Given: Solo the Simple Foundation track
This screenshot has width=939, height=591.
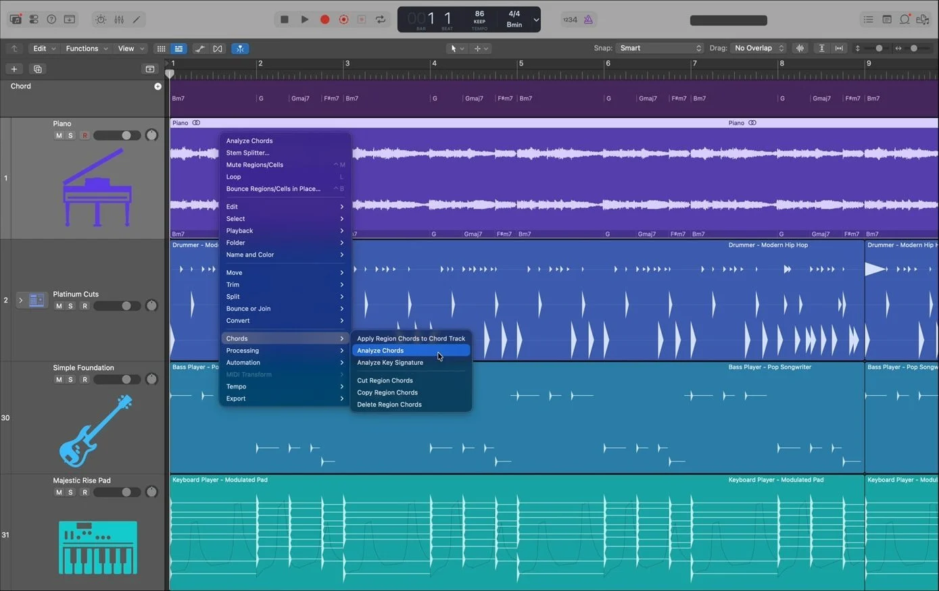Looking at the screenshot, I should [x=70, y=380].
